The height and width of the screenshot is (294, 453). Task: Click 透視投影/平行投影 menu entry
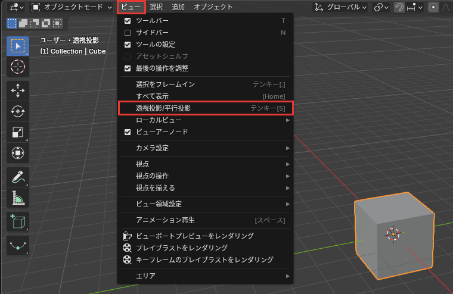[x=206, y=108]
